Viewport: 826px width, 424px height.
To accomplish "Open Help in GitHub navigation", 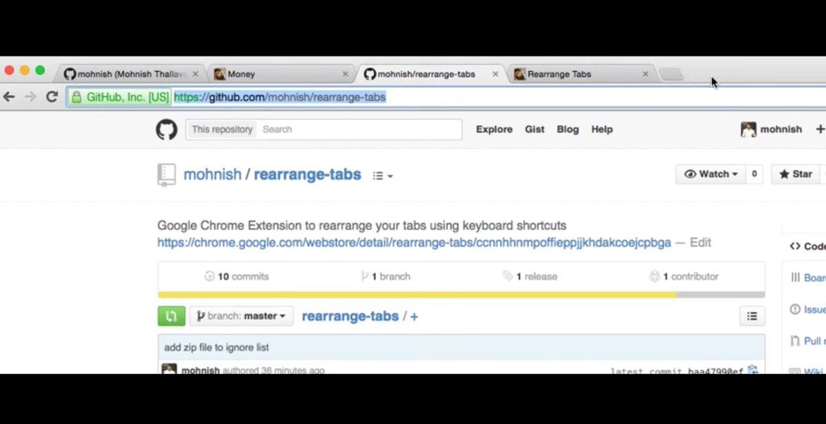I will [x=602, y=129].
